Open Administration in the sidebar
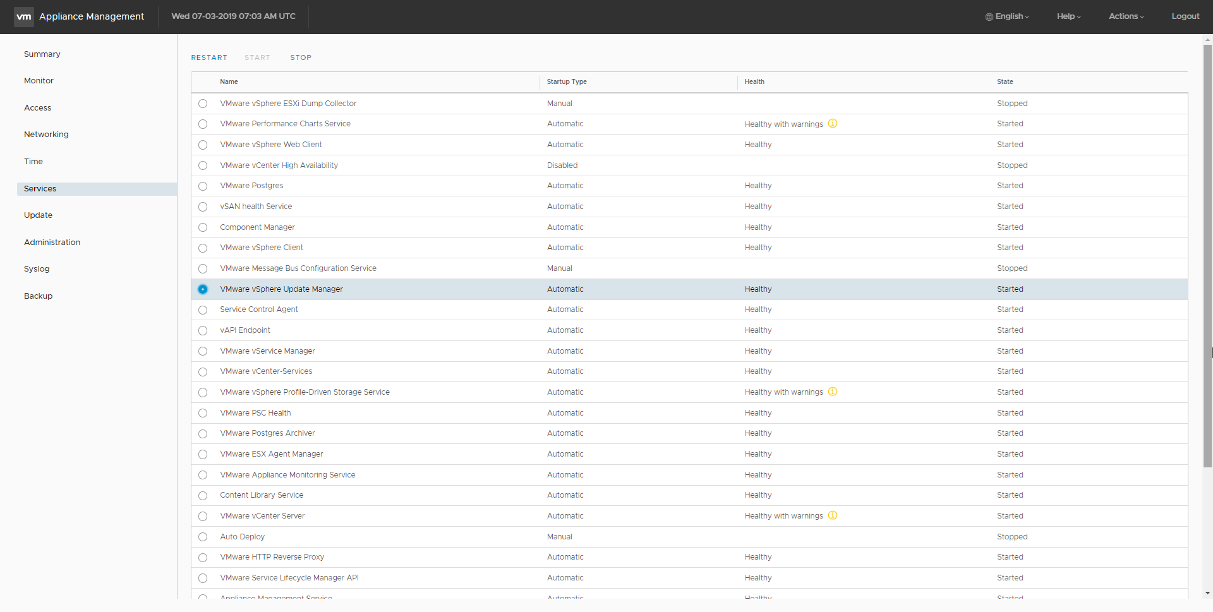 click(x=52, y=243)
